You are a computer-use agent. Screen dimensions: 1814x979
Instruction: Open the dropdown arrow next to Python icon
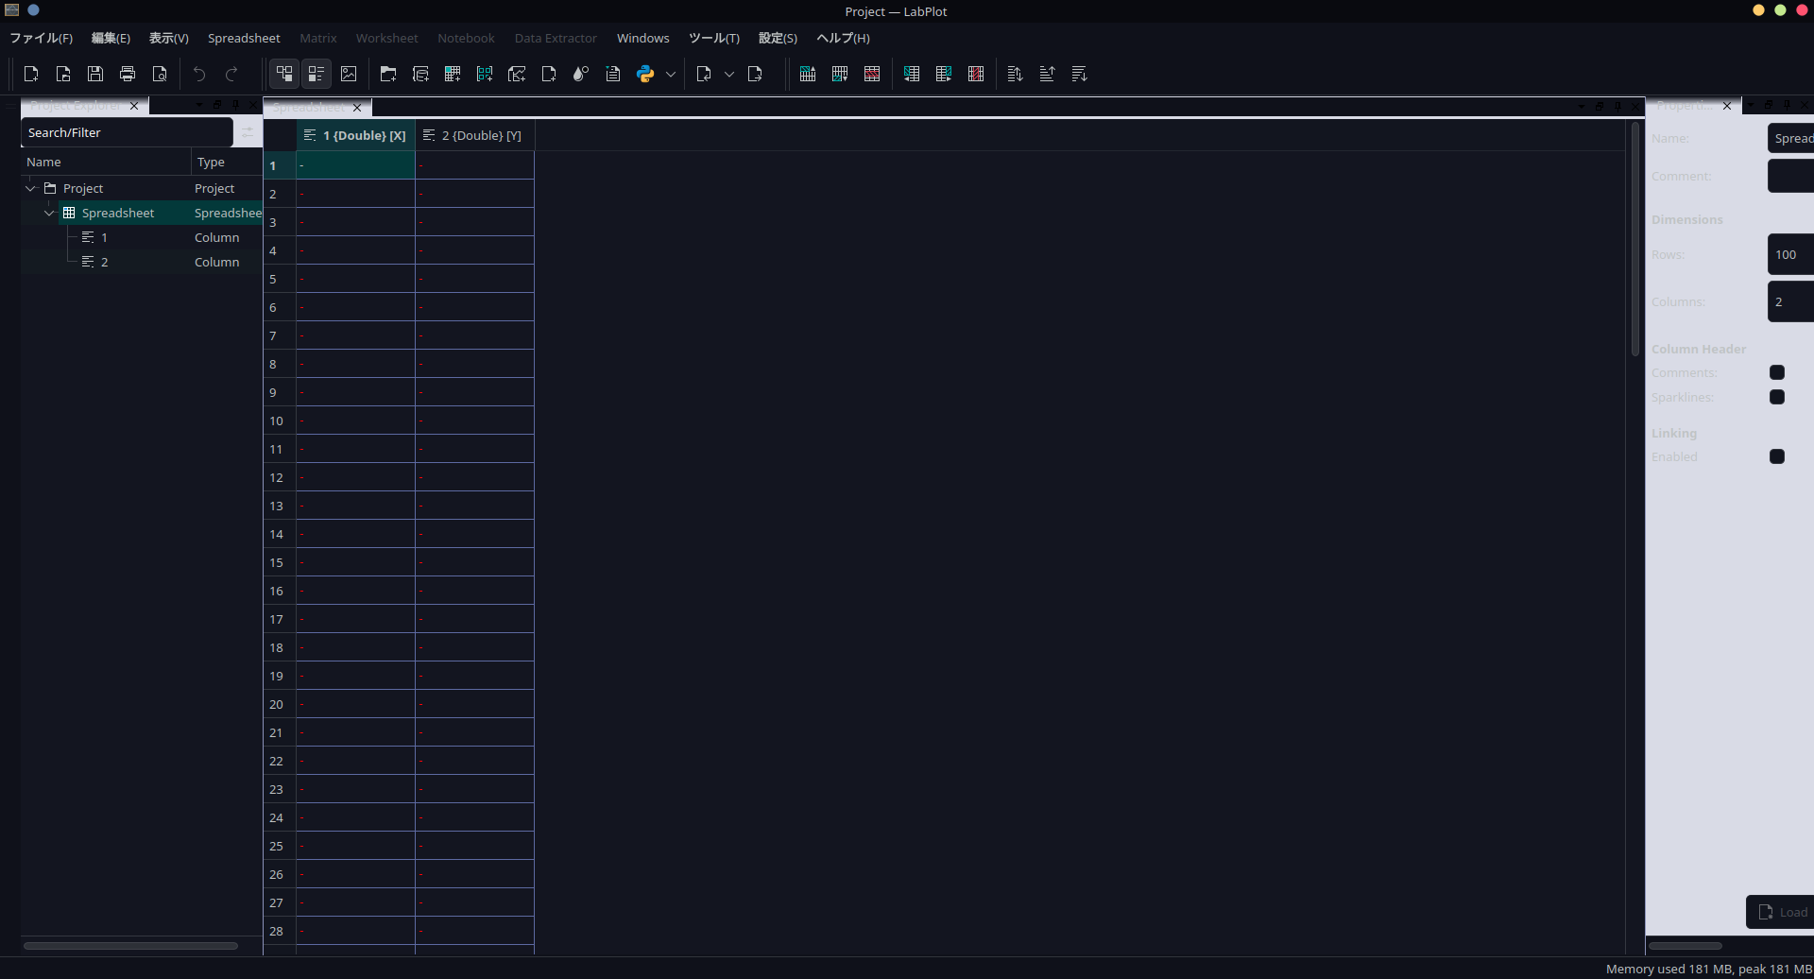tap(671, 74)
